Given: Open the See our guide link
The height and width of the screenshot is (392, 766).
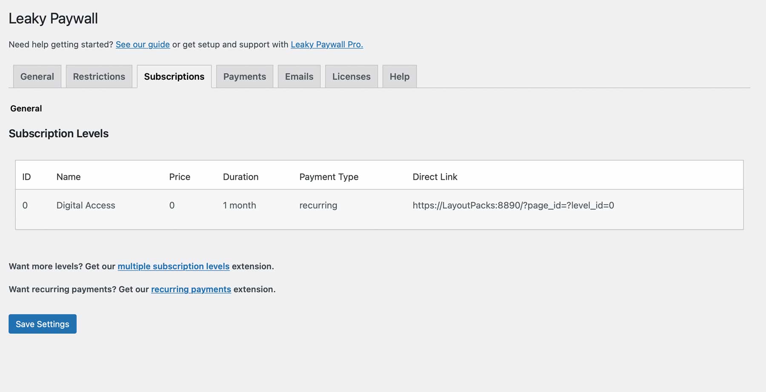Looking at the screenshot, I should click(143, 44).
